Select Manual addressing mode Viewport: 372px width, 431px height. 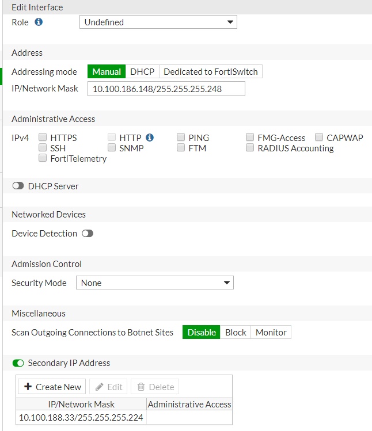point(107,72)
